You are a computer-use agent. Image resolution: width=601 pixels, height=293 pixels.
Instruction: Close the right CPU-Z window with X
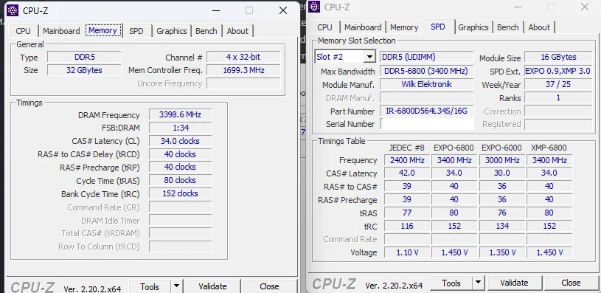point(585,7)
